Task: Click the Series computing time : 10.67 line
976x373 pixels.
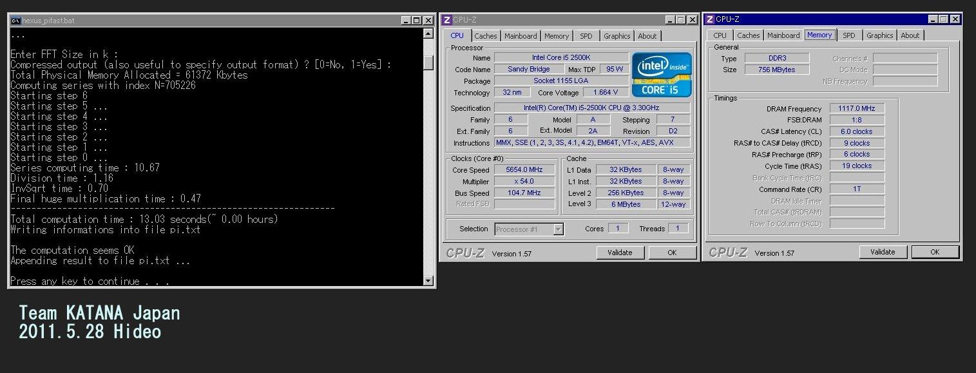Action: click(x=85, y=168)
